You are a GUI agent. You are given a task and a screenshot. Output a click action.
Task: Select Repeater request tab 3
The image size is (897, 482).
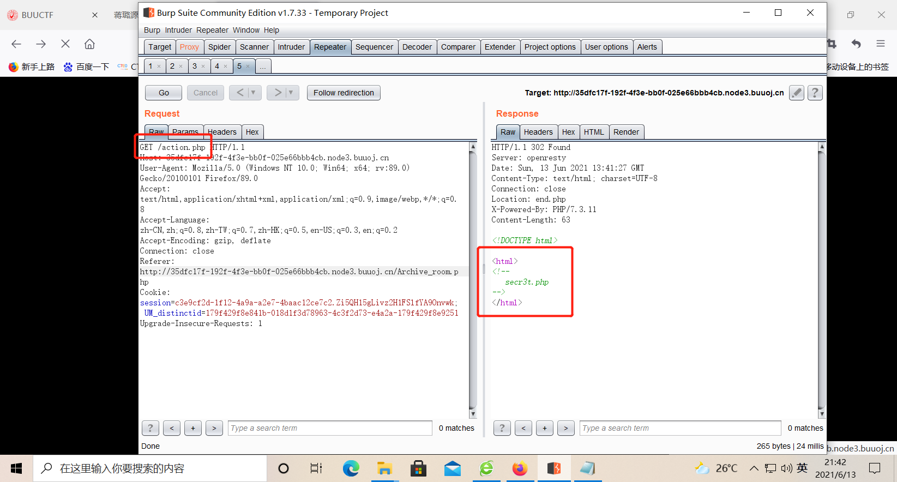195,66
